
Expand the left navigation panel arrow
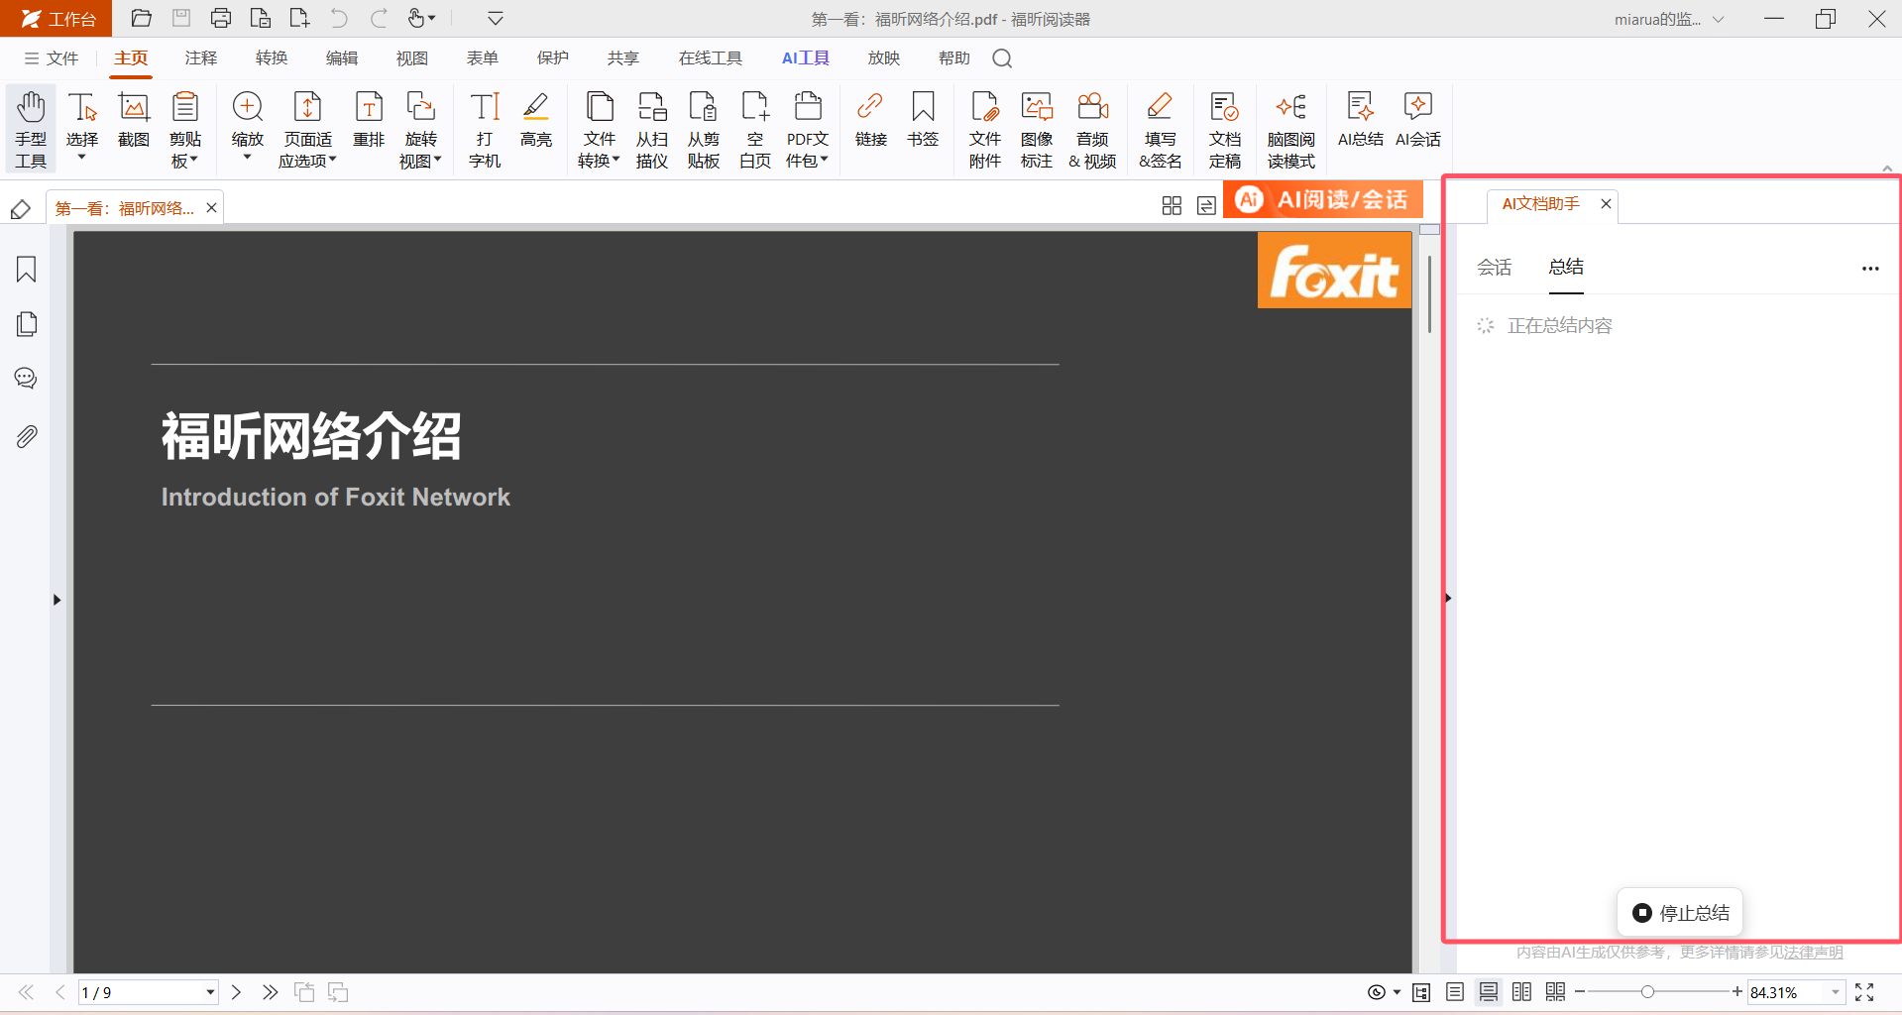(56, 600)
